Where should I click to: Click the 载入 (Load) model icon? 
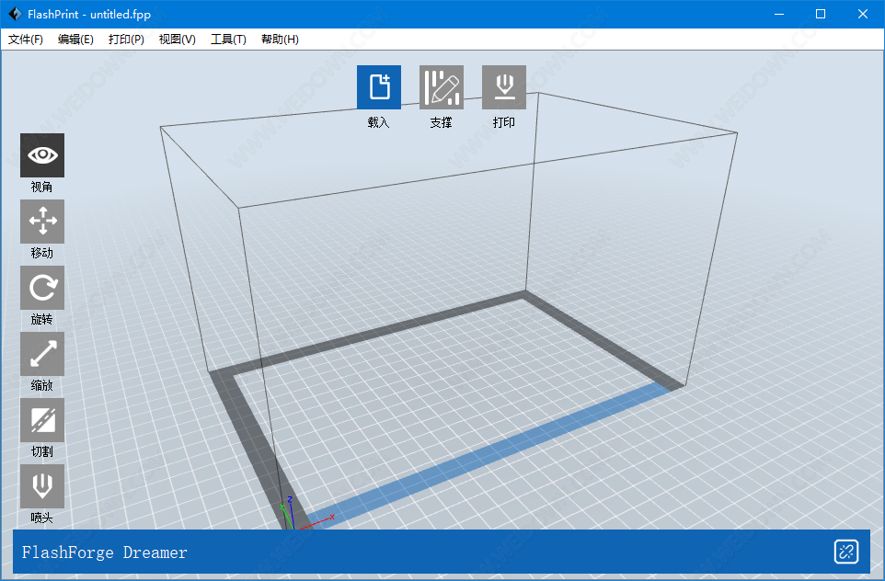(379, 86)
